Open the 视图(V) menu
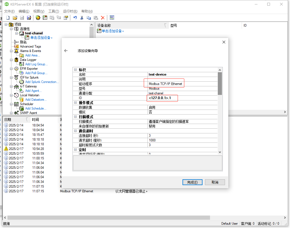The height and width of the screenshot is (228, 290). [39, 11]
